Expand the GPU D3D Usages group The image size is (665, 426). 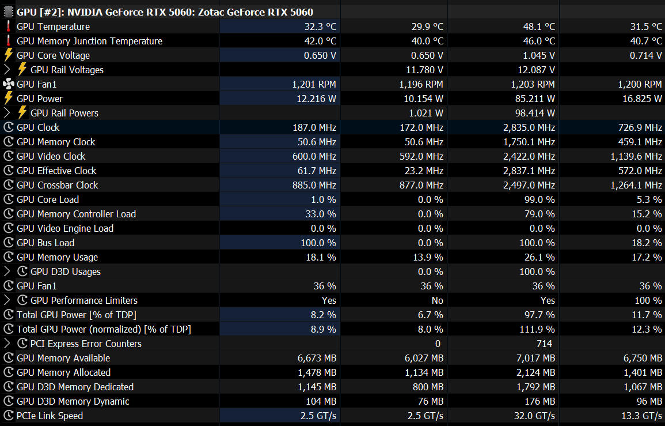pyautogui.click(x=7, y=272)
